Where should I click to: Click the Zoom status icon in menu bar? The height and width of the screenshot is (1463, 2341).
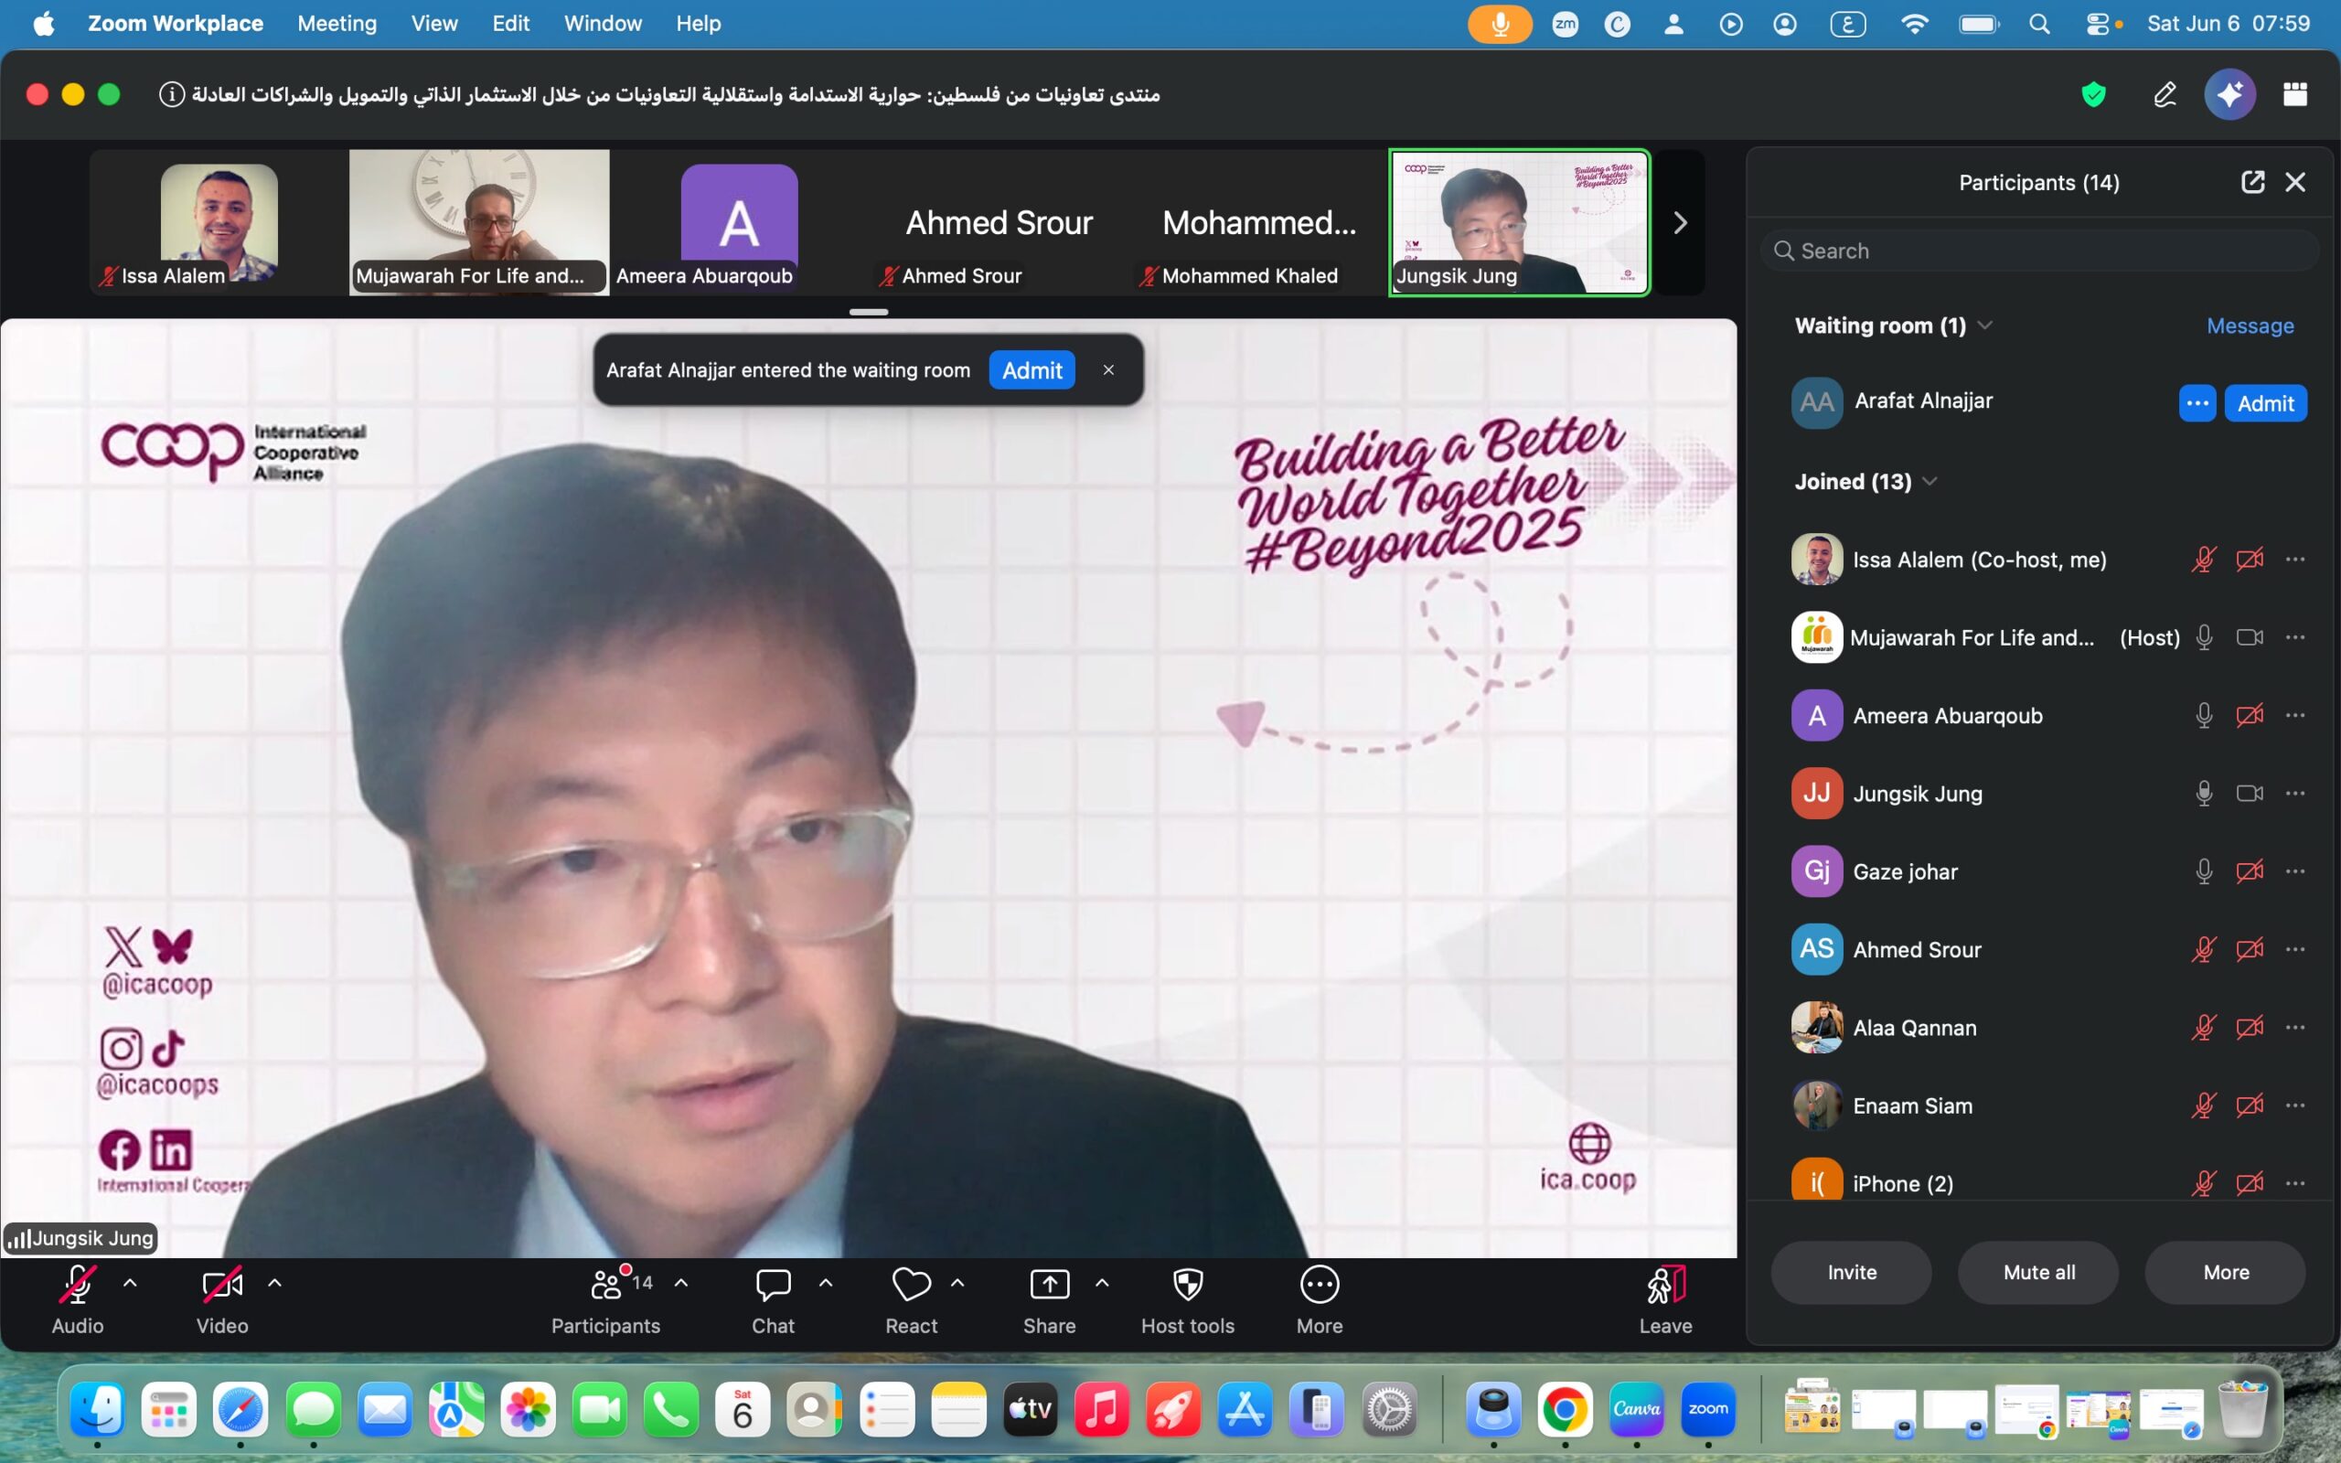click(x=1566, y=24)
